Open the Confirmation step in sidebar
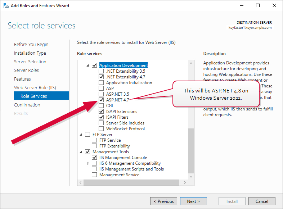Viewport: 283px width, 209px height. click(27, 105)
